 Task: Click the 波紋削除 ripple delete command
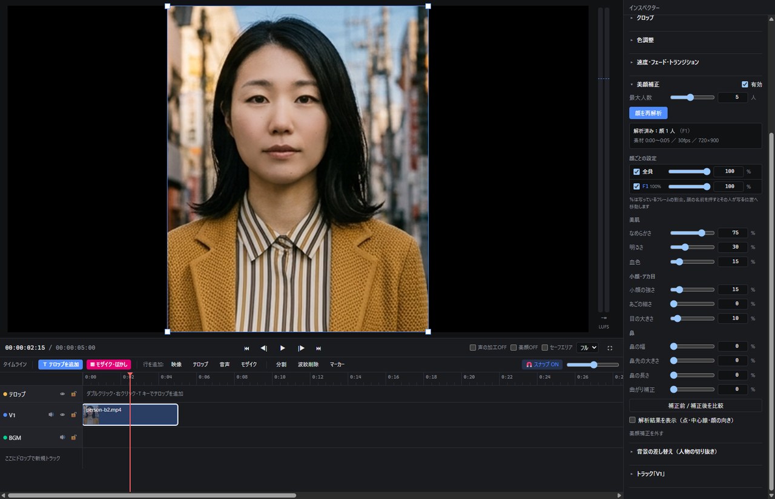[308, 365]
